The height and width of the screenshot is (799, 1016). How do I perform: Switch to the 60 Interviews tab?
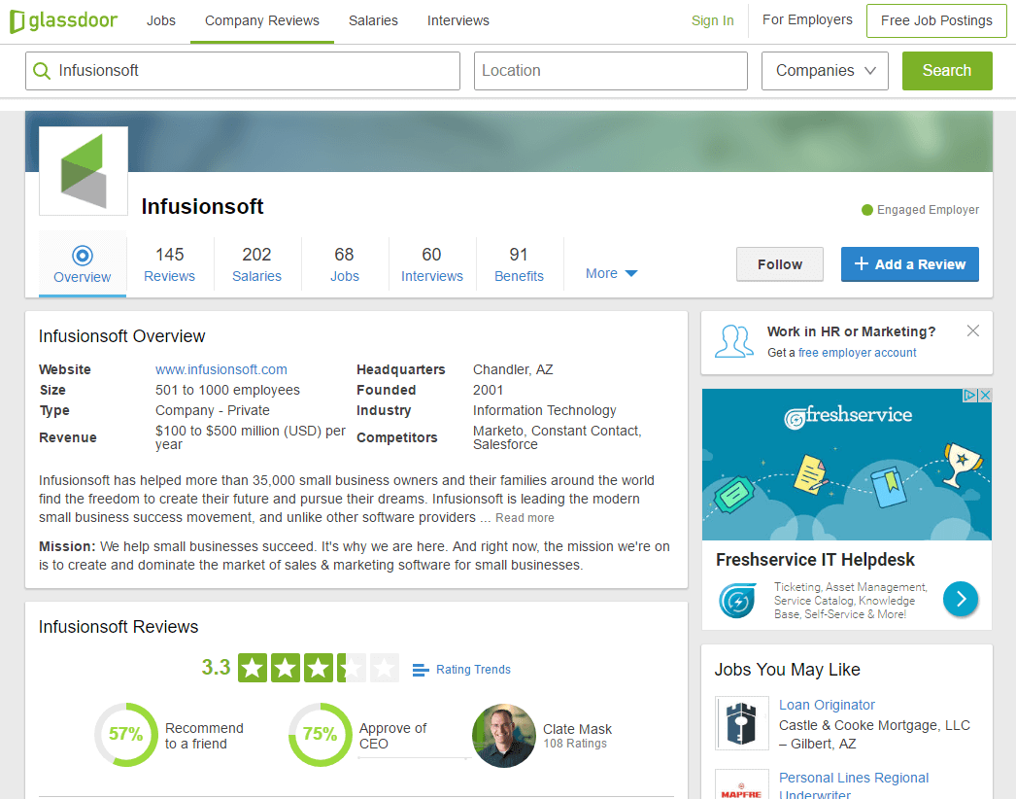click(431, 264)
